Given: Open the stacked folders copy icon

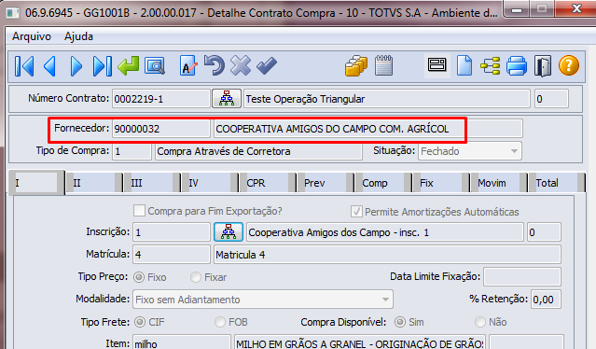Looking at the screenshot, I should pos(356,65).
